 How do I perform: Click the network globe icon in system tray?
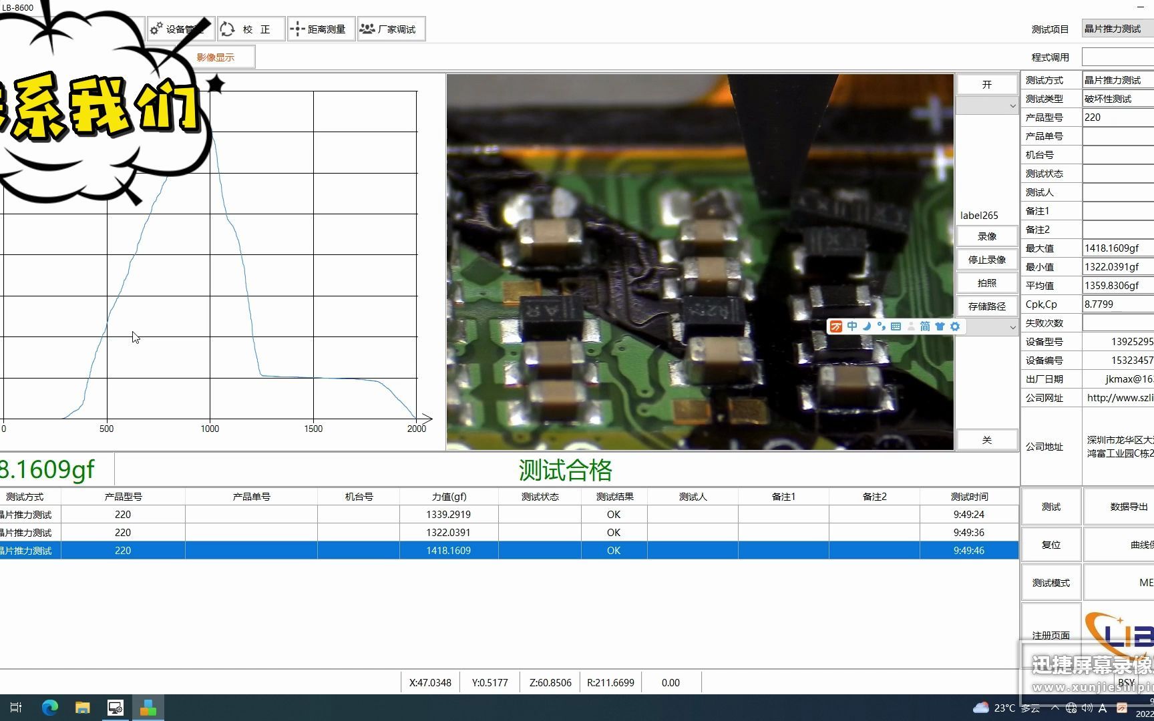[x=1071, y=708]
